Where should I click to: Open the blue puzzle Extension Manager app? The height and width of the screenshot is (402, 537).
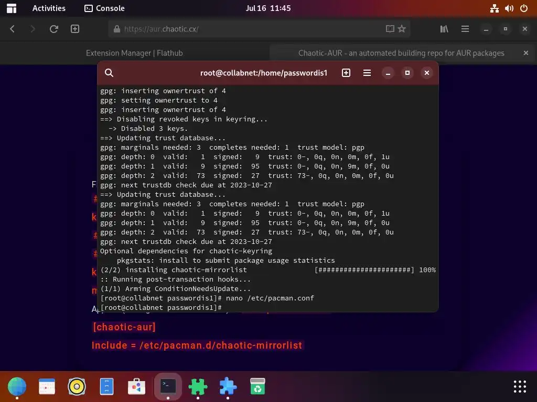coord(228,387)
